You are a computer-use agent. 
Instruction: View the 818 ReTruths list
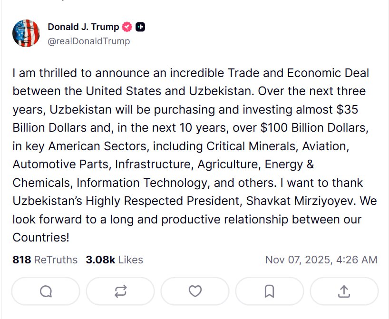pyautogui.click(x=45, y=260)
